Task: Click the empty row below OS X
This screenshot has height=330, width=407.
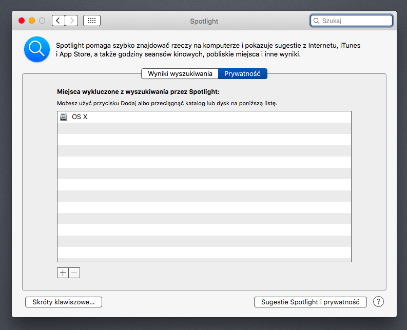Action: click(204, 128)
